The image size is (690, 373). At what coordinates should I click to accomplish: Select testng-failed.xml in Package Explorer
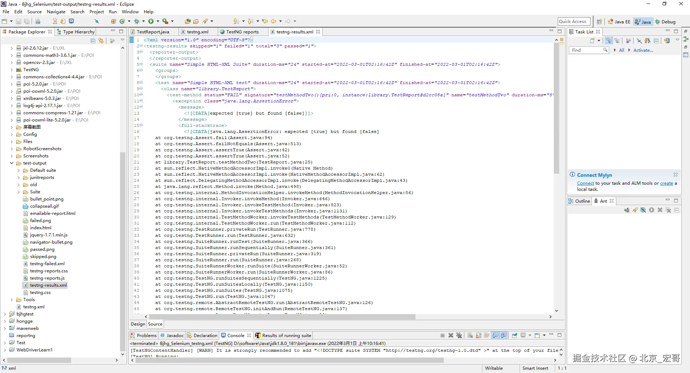point(47,264)
